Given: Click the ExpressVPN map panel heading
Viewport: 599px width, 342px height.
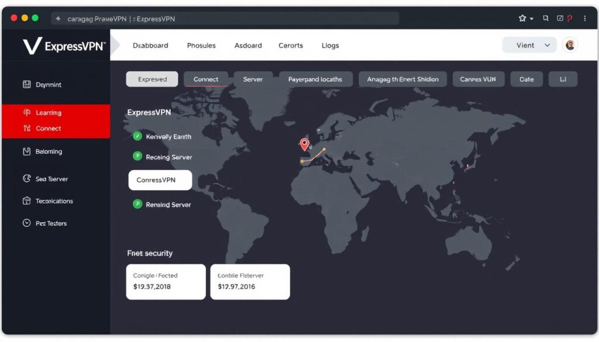Looking at the screenshot, I should tap(149, 112).
